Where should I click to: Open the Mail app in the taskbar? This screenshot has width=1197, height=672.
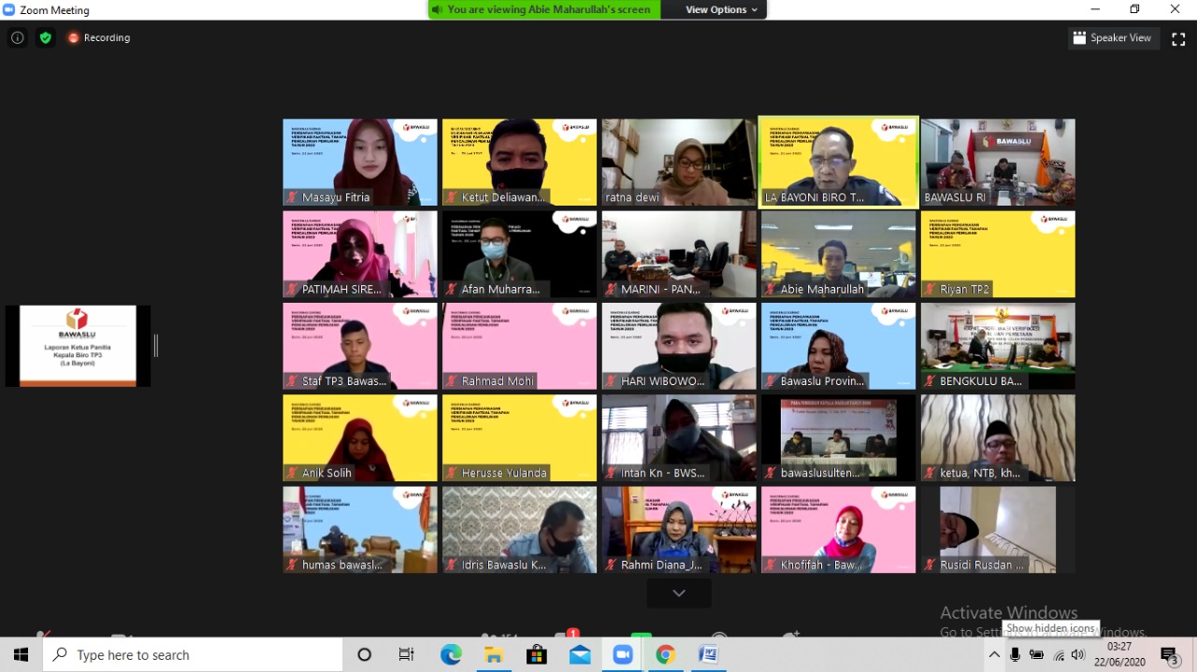click(x=580, y=655)
